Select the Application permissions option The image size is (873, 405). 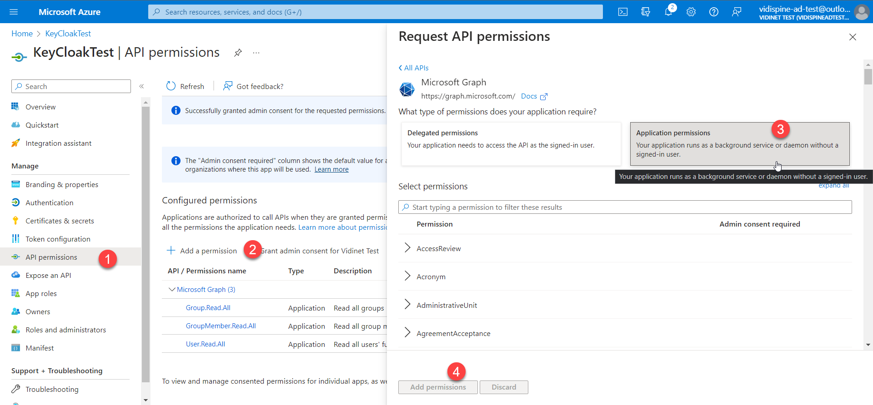pyautogui.click(x=739, y=143)
